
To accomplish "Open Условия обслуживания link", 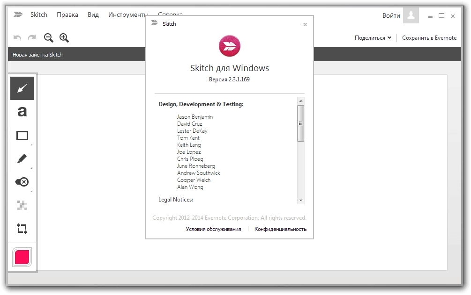I will click(214, 229).
